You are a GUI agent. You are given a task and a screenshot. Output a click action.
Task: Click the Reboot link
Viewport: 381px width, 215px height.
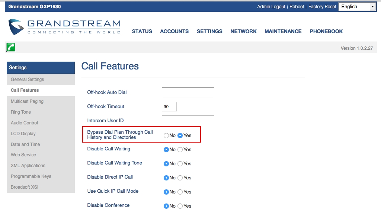[x=297, y=7]
